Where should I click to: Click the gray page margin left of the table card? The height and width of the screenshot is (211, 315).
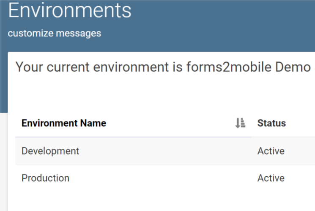[4, 161]
